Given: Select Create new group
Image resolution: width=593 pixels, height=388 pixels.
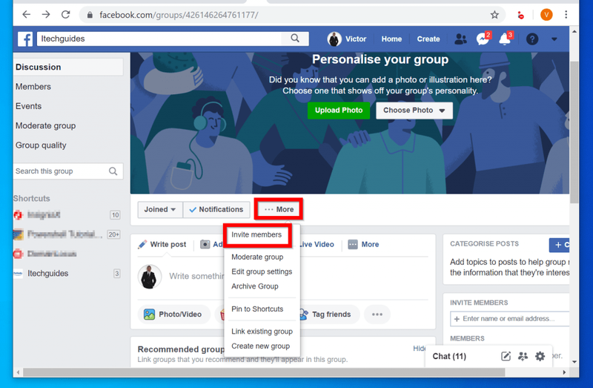Looking at the screenshot, I should pos(261,346).
